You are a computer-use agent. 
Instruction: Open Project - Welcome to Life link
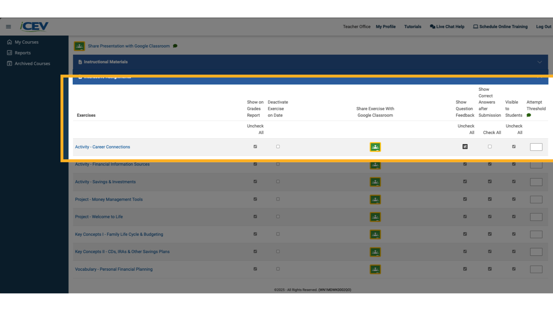tap(99, 217)
